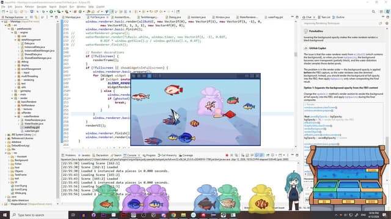Open the Refactor menu
Image resolution: width=391 pixels, height=219 pixels.
(29, 7)
